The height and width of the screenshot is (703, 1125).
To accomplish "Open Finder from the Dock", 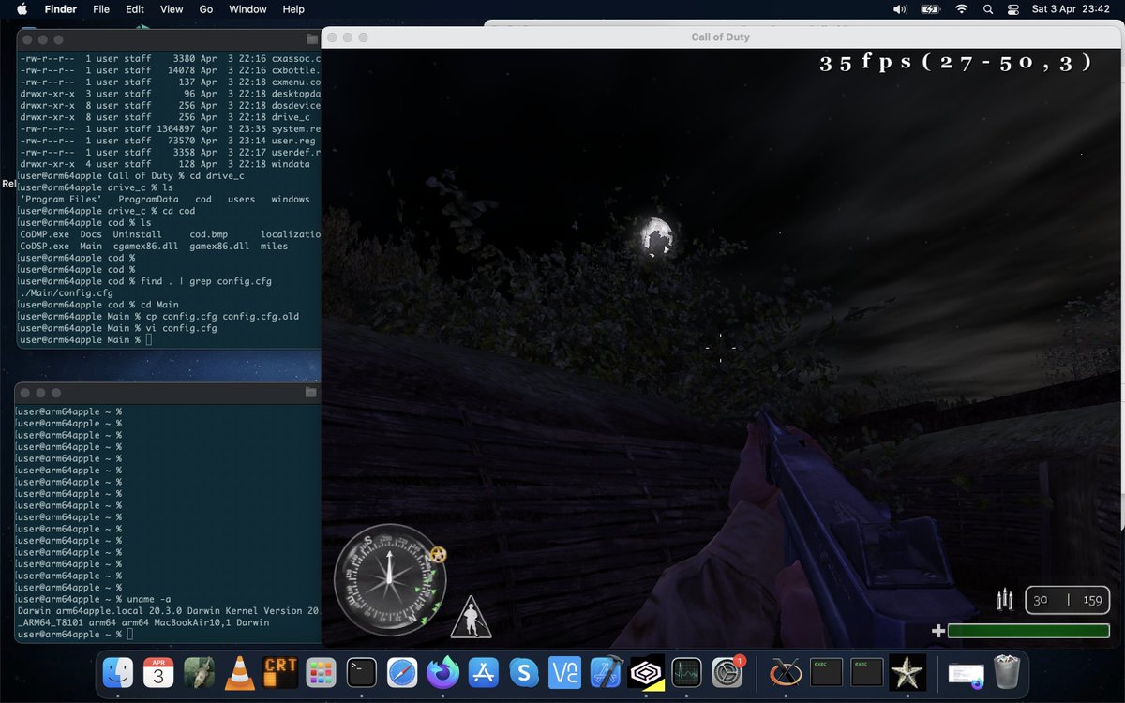I will [x=119, y=671].
